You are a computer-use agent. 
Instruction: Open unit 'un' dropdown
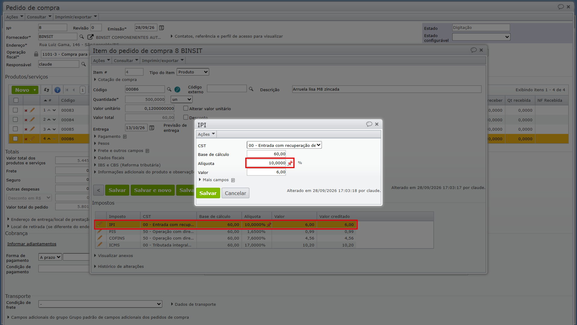(182, 99)
